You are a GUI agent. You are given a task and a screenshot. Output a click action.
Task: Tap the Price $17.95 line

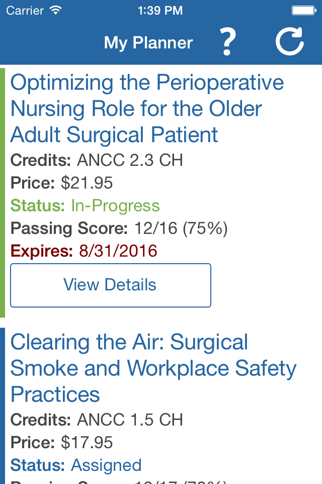61,442
